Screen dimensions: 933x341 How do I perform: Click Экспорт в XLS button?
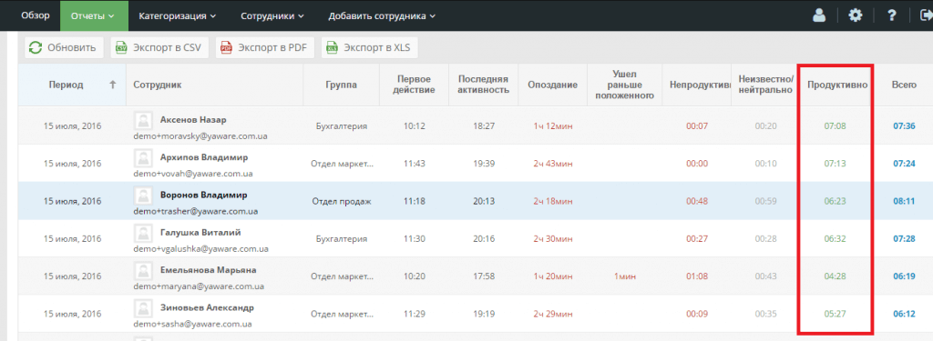click(x=370, y=48)
